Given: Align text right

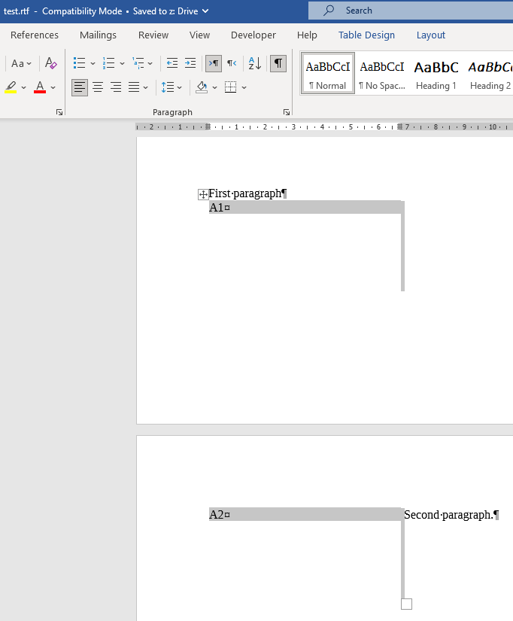Looking at the screenshot, I should (116, 87).
